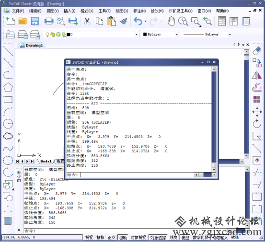Image resolution: width=265 pixels, height=242 pixels.
Task: Click the black layer color swatch
Action: coord(69,35)
